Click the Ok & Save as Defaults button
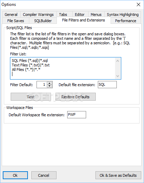 pyautogui.click(x=118, y=175)
